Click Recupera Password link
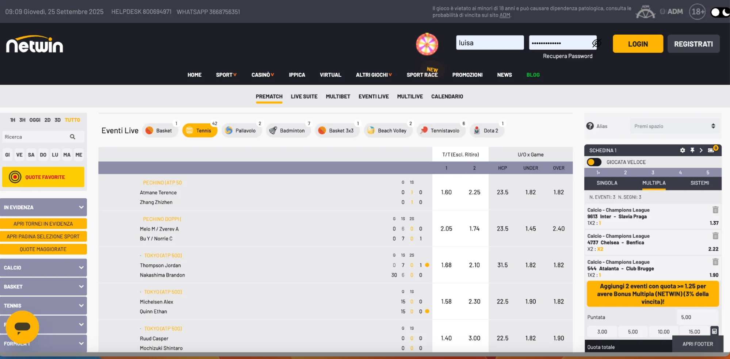The width and height of the screenshot is (730, 359). 567,56
